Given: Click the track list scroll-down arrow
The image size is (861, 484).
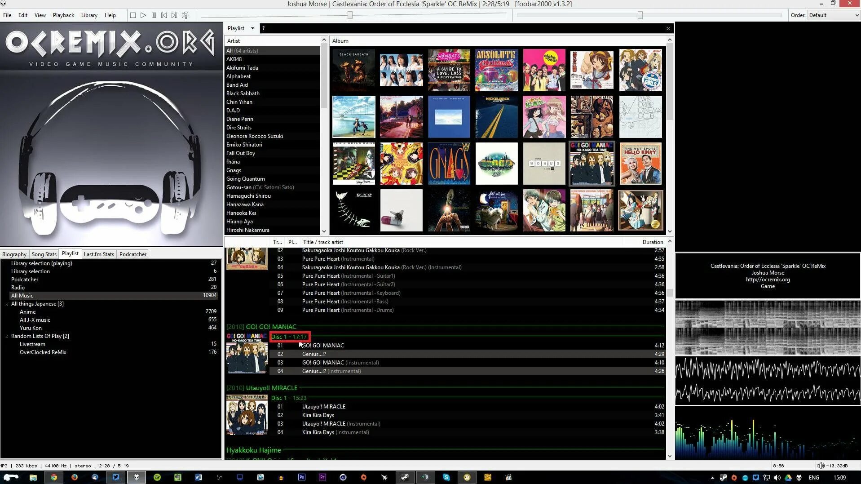Looking at the screenshot, I should pyautogui.click(x=670, y=456).
